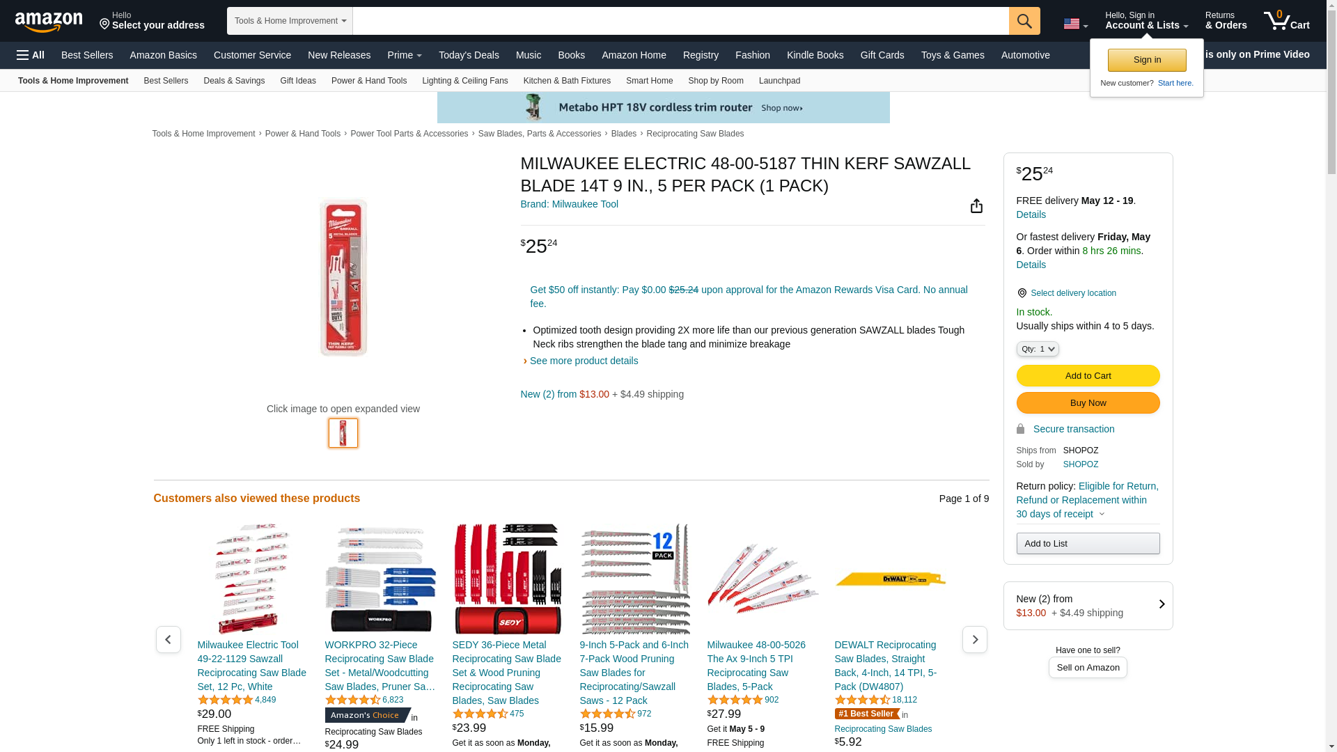Click the share icon beside product title
This screenshot has height=752, width=1337.
[976, 205]
